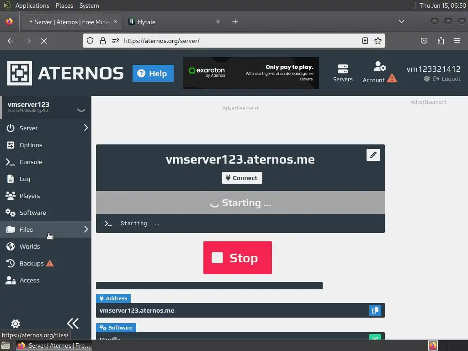Stop page loading with the X button
The height and width of the screenshot is (351, 468).
(x=43, y=41)
